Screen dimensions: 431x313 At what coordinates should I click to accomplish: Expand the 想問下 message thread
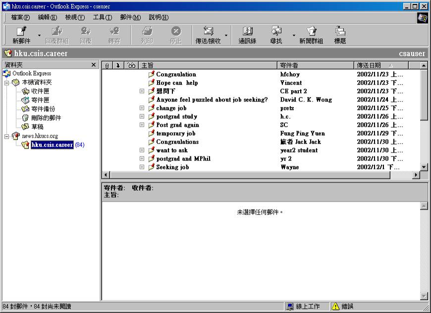(142, 91)
